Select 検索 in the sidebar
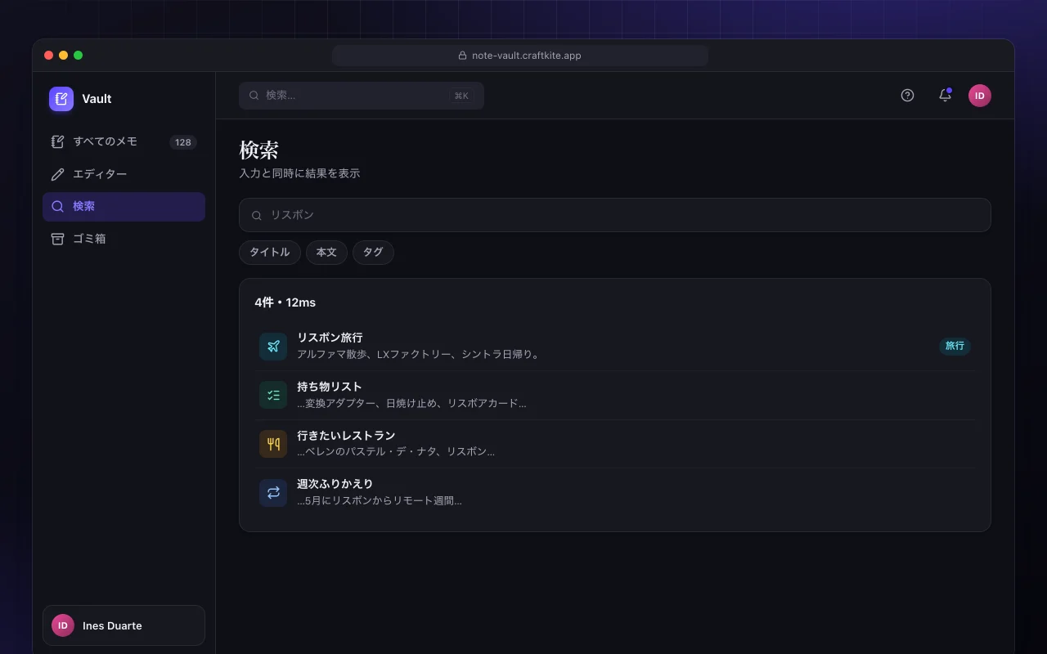Viewport: 1047px width, 654px height. (x=124, y=207)
